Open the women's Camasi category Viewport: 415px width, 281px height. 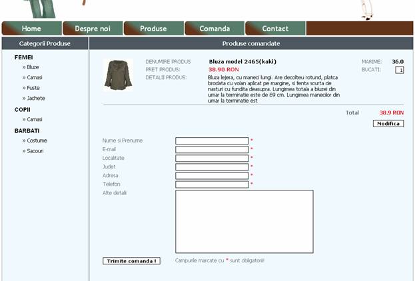pos(34,78)
